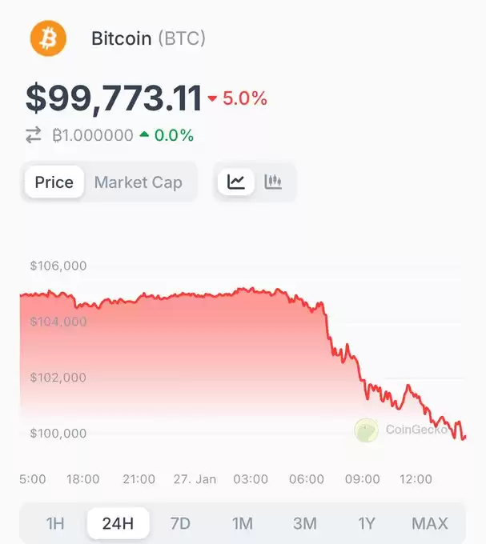
Task: Choose the 3M time range
Action: point(305,523)
